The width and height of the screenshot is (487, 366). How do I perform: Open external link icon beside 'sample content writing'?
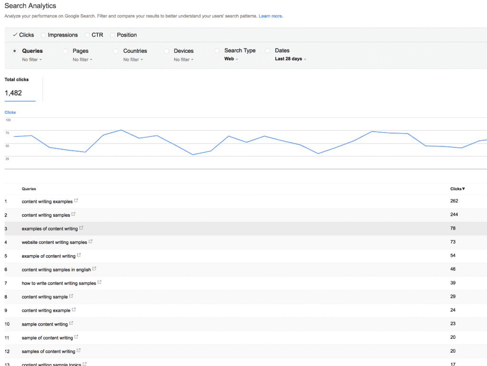click(x=71, y=324)
